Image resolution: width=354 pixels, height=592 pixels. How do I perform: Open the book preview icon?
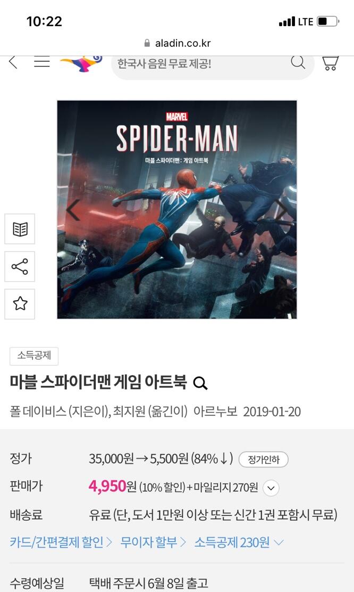20,229
